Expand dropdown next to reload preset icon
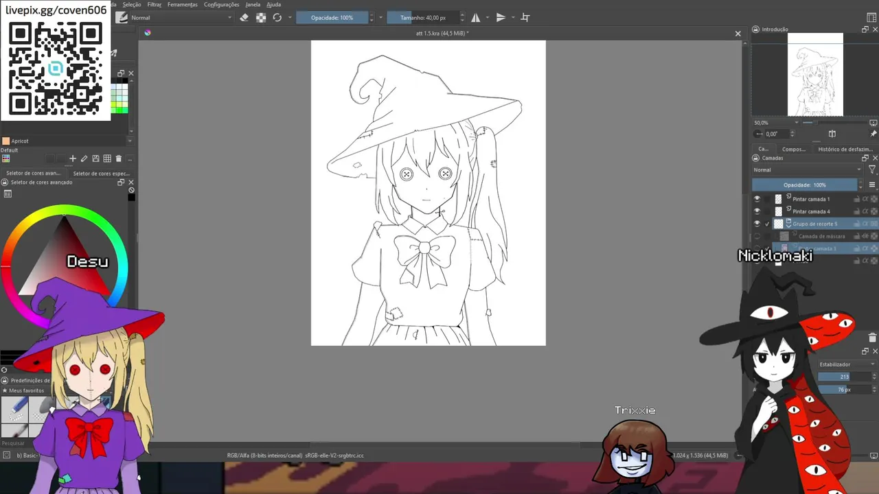The height and width of the screenshot is (494, 879). (290, 18)
